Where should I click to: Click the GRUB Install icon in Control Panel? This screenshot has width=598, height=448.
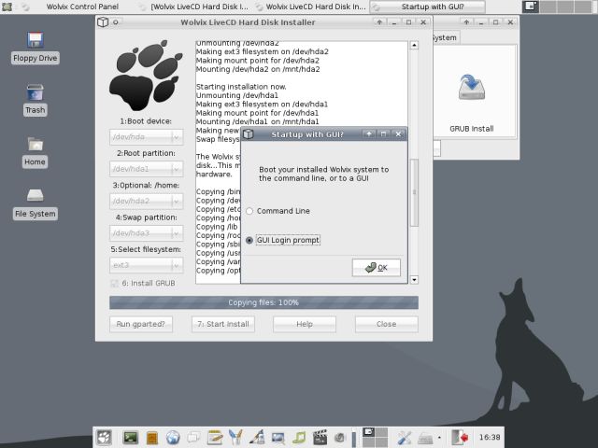(471, 88)
